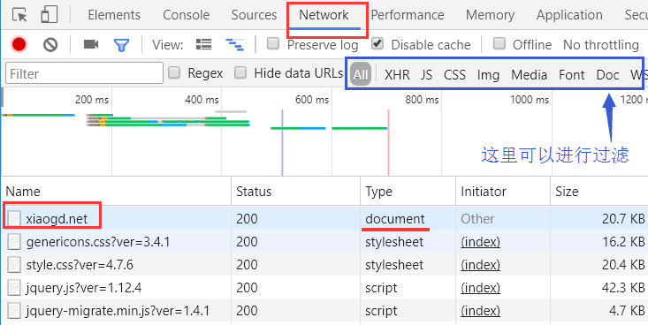Click the 42.3 KB size cell

[x=623, y=287]
